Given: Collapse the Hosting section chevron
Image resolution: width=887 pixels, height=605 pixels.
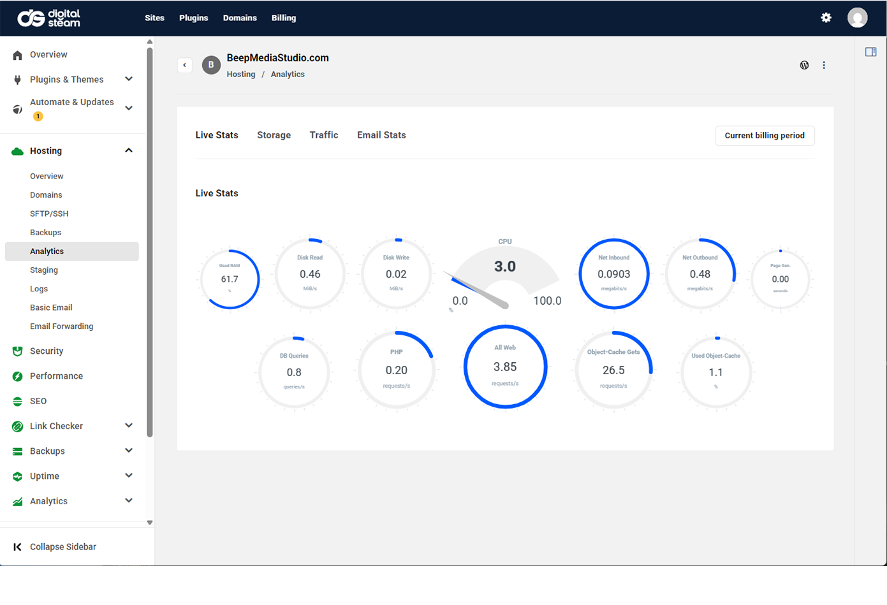Looking at the screenshot, I should tap(129, 150).
